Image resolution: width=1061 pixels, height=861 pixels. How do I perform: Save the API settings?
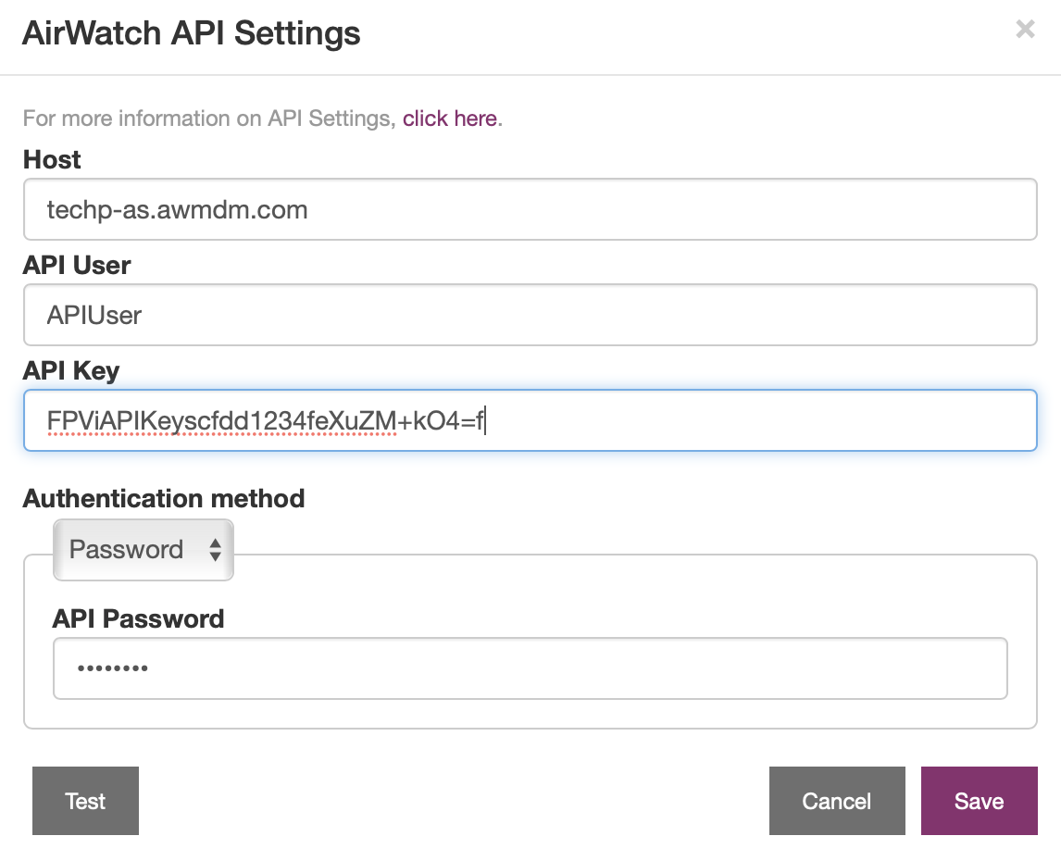(x=979, y=801)
